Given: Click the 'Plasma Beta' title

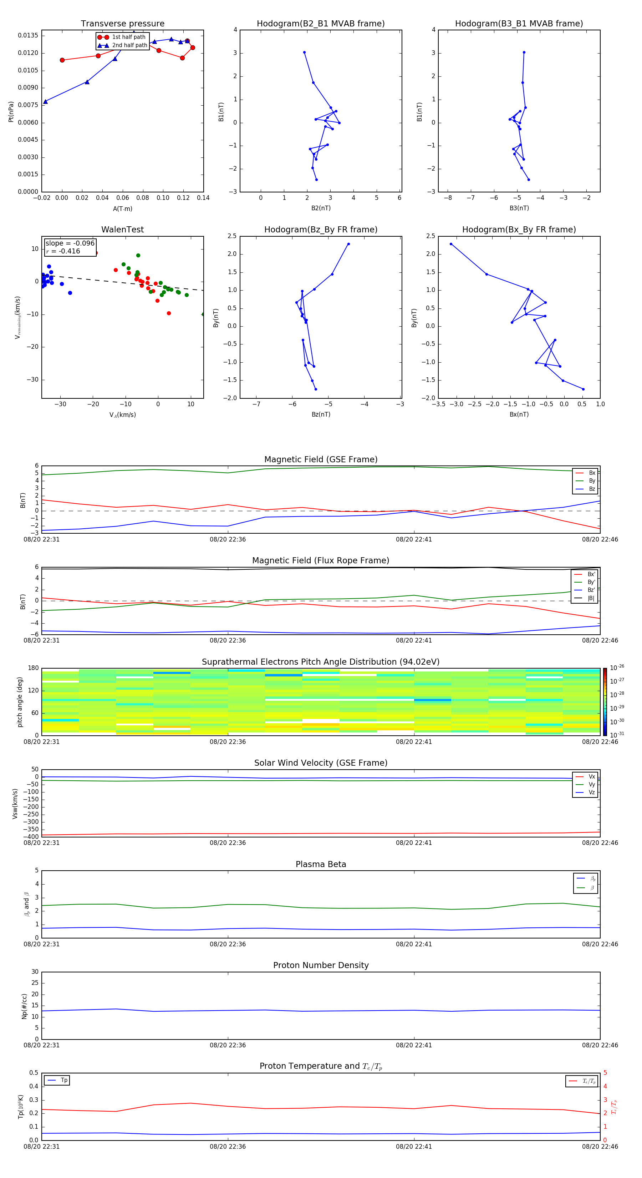Looking at the screenshot, I should (321, 864).
